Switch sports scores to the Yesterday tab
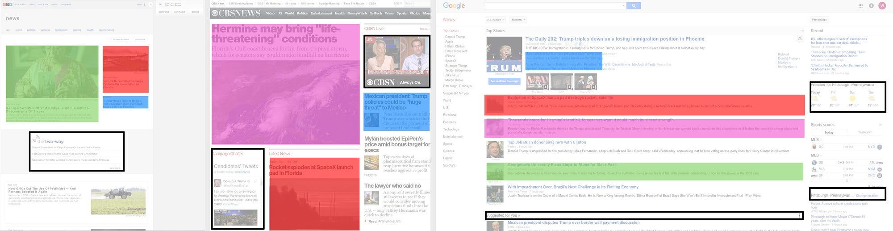The height and width of the screenshot is (231, 893). (x=864, y=132)
